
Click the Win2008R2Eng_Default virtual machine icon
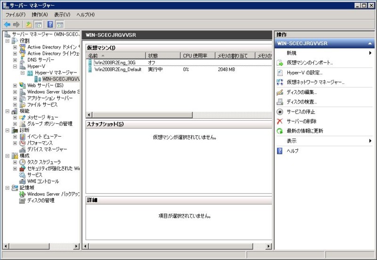[x=90, y=69]
